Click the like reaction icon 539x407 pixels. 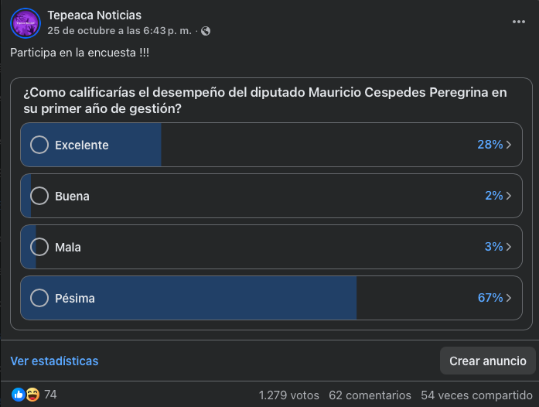coord(19,395)
